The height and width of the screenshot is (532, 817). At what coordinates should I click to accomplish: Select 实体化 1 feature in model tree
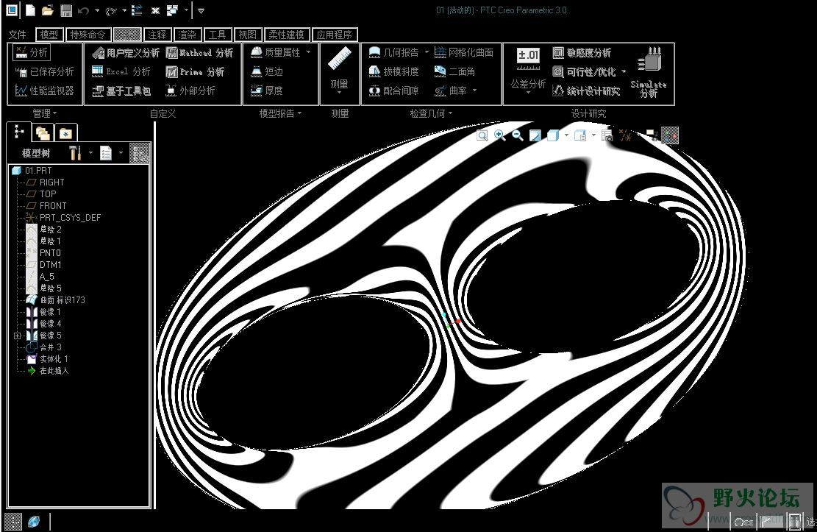47,359
